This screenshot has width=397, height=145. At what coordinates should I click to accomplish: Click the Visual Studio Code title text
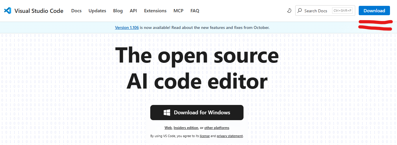39,11
